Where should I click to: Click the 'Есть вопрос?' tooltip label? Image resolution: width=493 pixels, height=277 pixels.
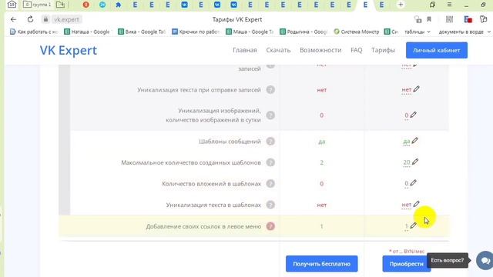[x=447, y=260]
